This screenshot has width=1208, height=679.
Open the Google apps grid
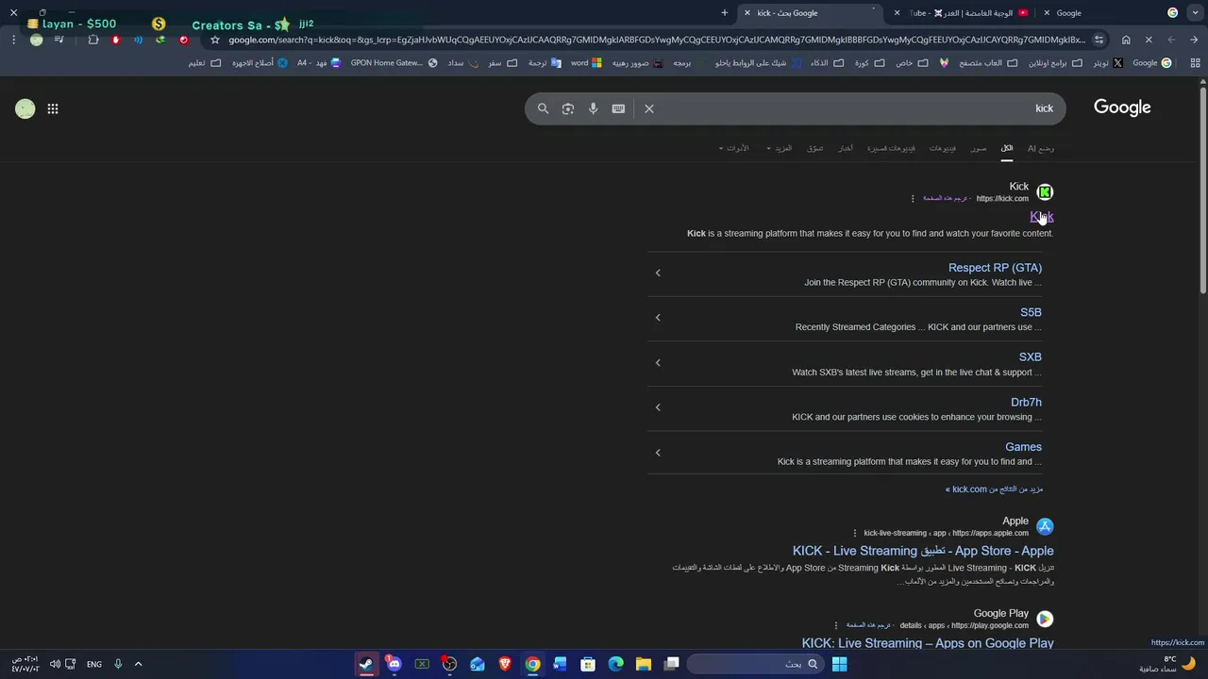point(53,108)
